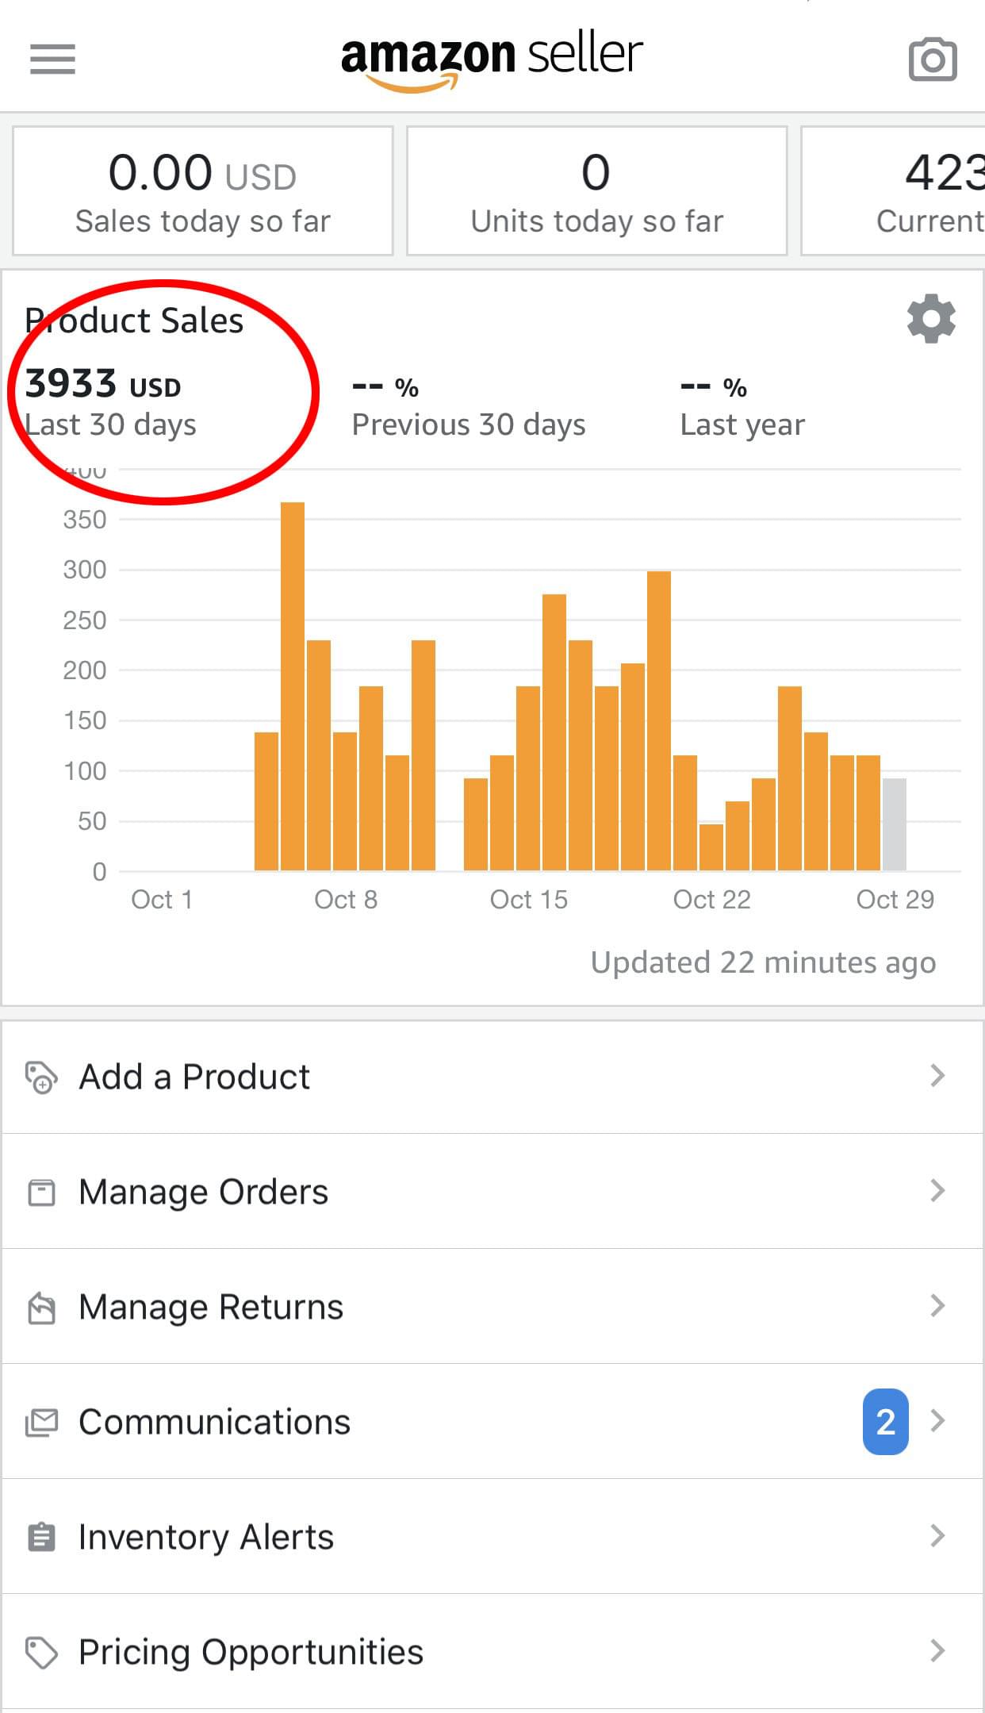Tap the Units today so far card
This screenshot has width=985, height=1713.
[x=596, y=191]
